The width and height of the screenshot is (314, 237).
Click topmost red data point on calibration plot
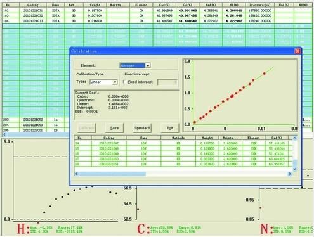pyautogui.click(x=265, y=74)
